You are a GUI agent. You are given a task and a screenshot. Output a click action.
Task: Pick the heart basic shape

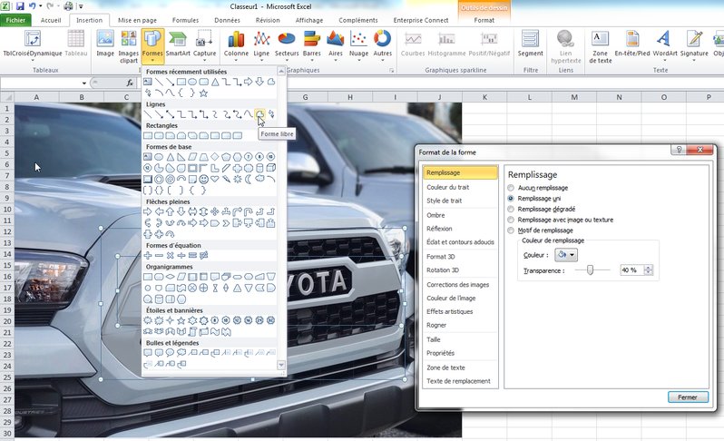click(215, 179)
